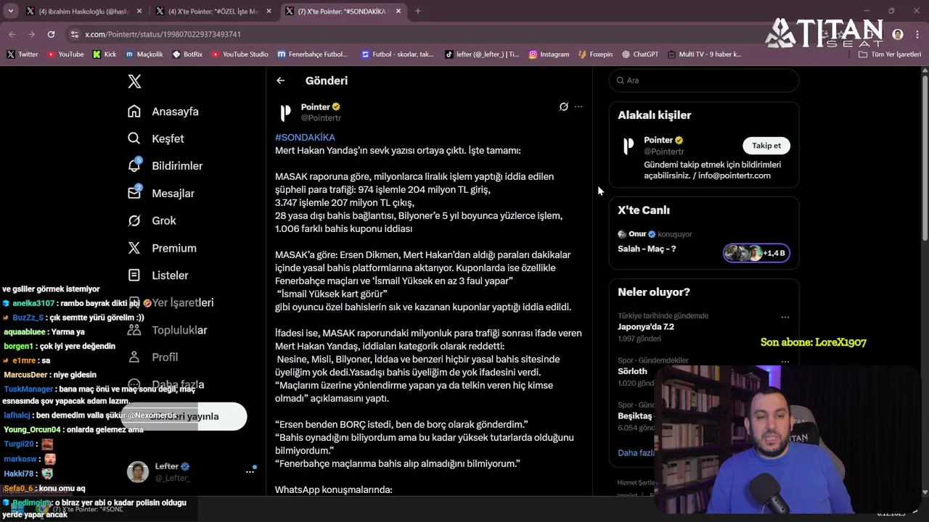This screenshot has height=522, width=929.
Task: Open a new browser tab
Action: click(x=417, y=11)
